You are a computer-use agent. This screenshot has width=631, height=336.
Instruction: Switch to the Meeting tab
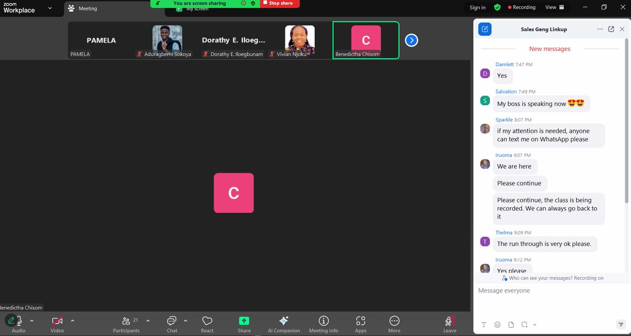tap(87, 8)
